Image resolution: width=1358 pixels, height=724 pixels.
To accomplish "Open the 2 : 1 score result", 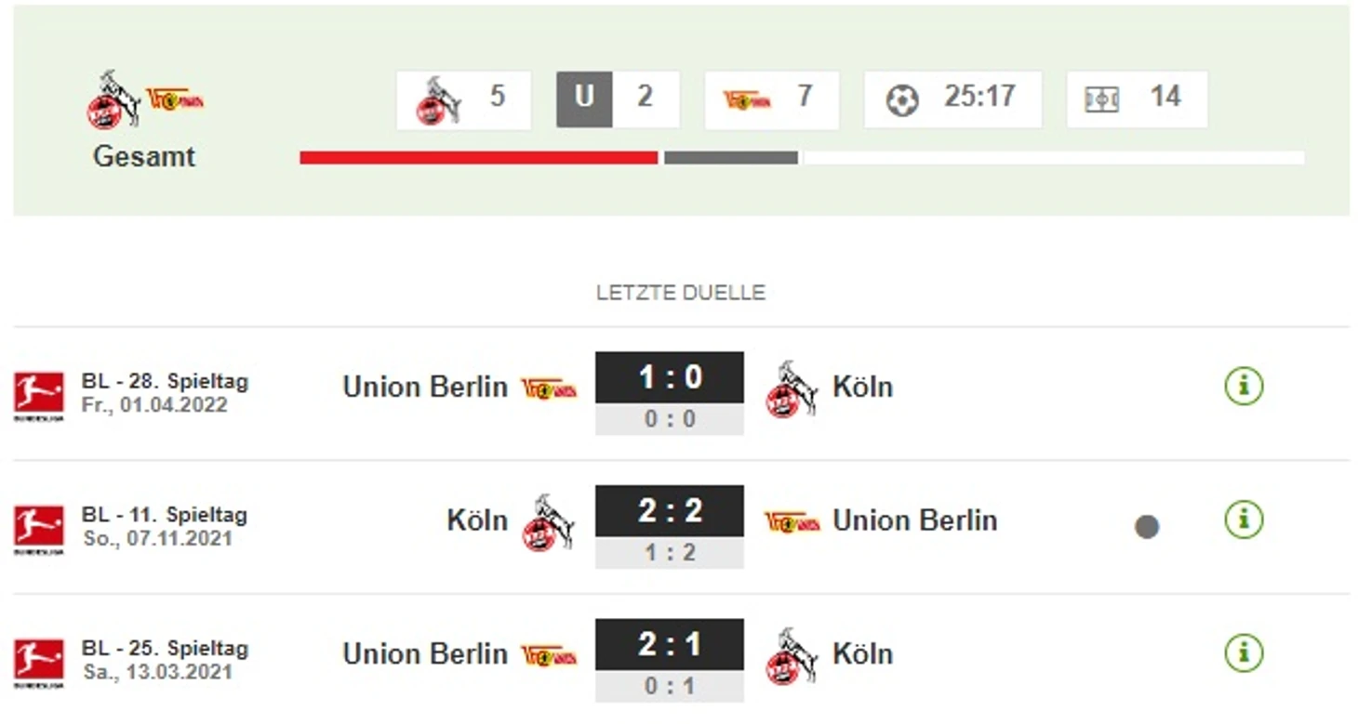I will 670,644.
